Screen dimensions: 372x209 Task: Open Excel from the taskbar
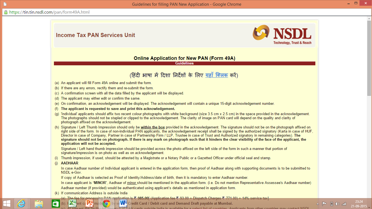click(72, 203)
